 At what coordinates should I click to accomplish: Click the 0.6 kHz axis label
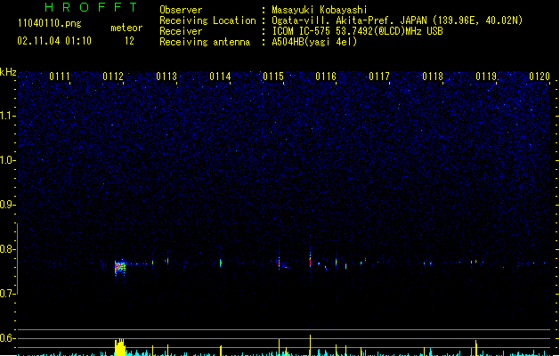pos(7,338)
